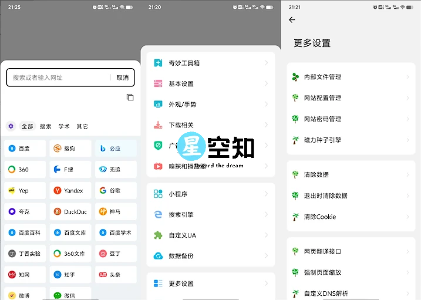Open the 豆丁 shortcut
The width and height of the screenshot is (421, 300).
click(x=116, y=254)
